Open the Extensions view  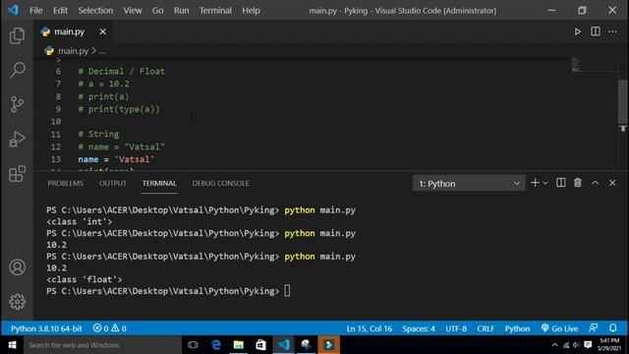(17, 173)
